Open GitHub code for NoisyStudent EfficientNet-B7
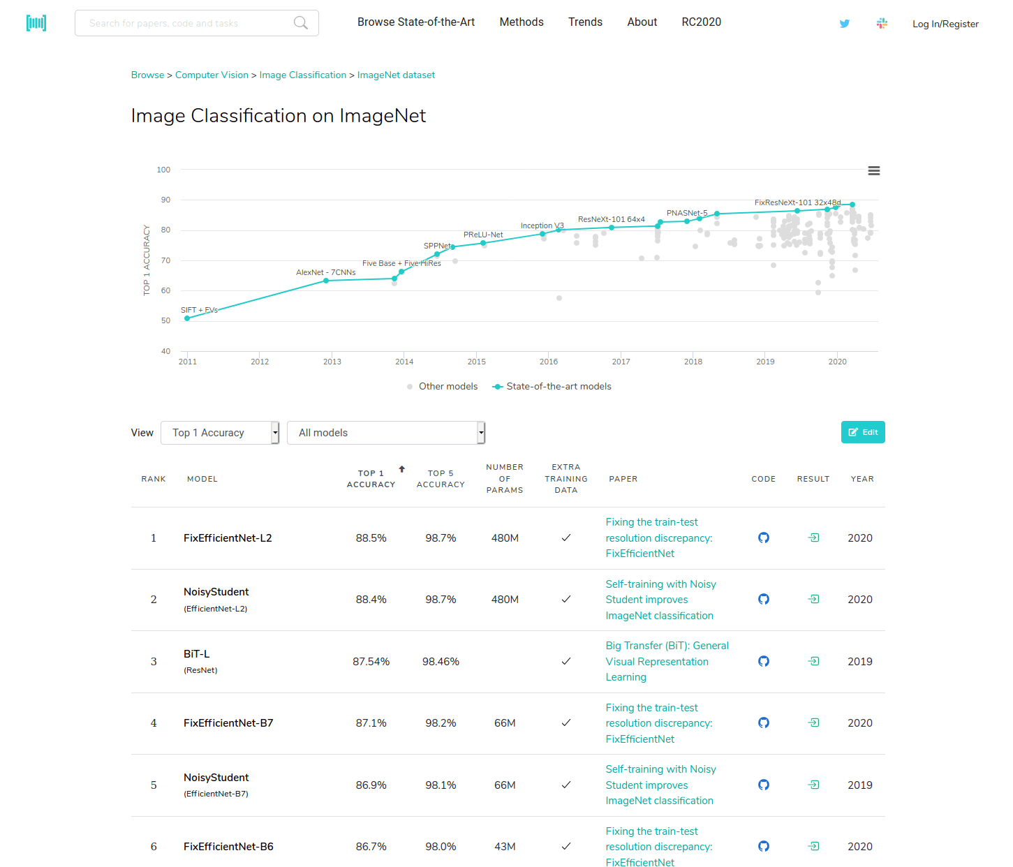1013x867 pixels. click(764, 785)
